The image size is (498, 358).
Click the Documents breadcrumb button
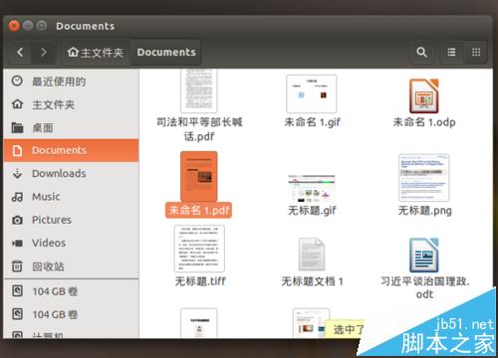tap(166, 52)
